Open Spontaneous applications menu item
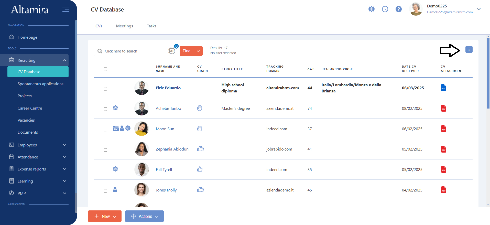The image size is (490, 225). coord(40,84)
